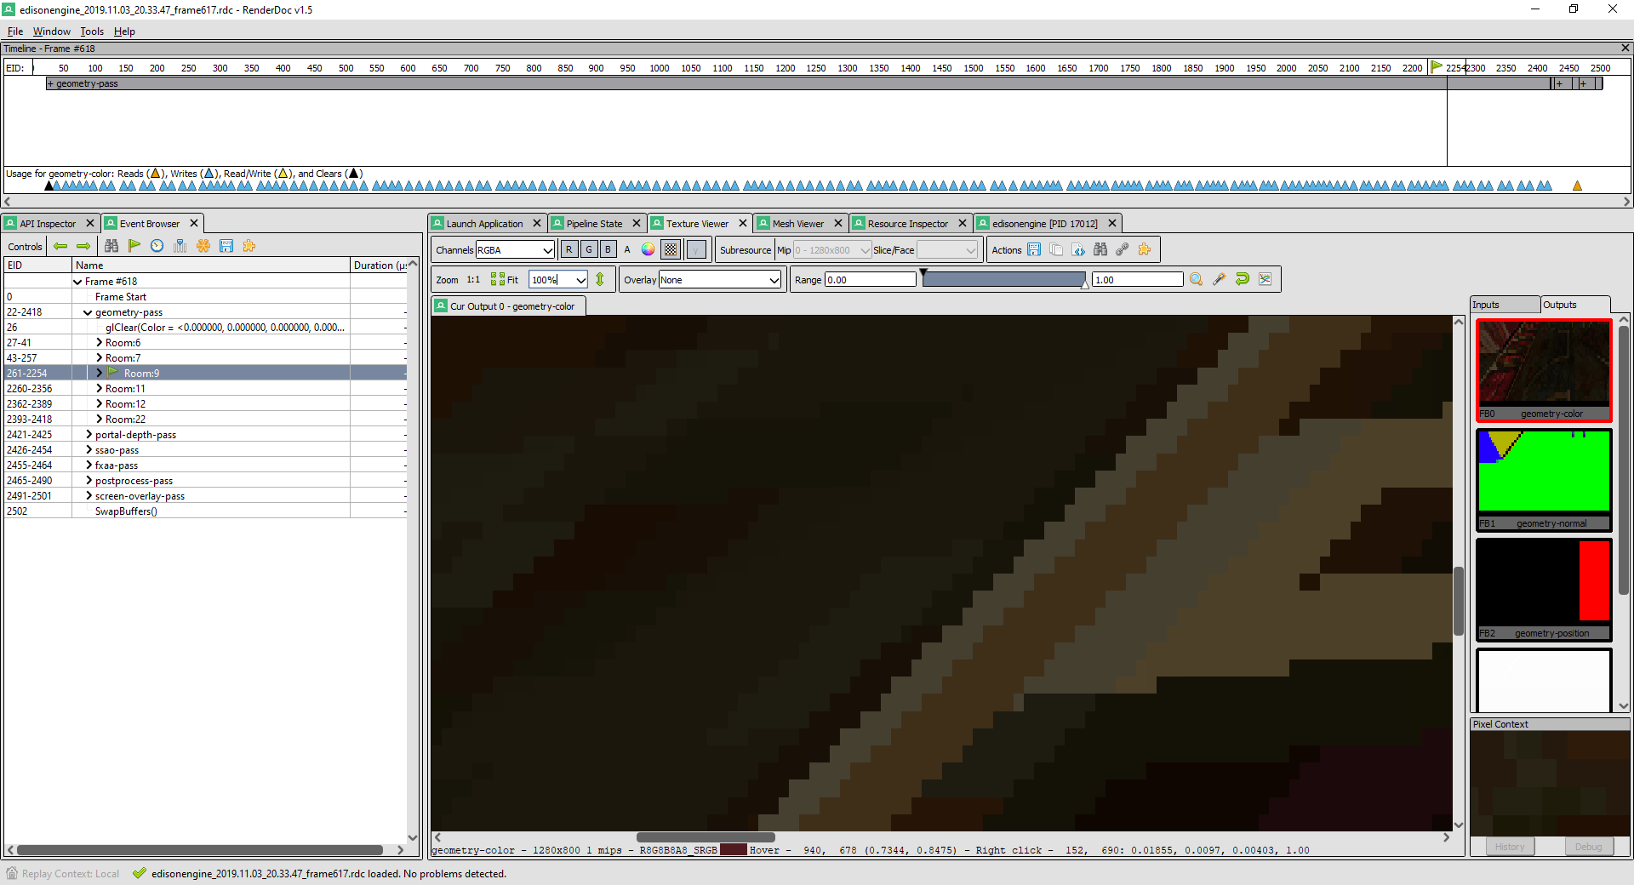Image resolution: width=1634 pixels, height=885 pixels.
Task: Switch to the Mesh Viewer tab
Action: tap(798, 223)
